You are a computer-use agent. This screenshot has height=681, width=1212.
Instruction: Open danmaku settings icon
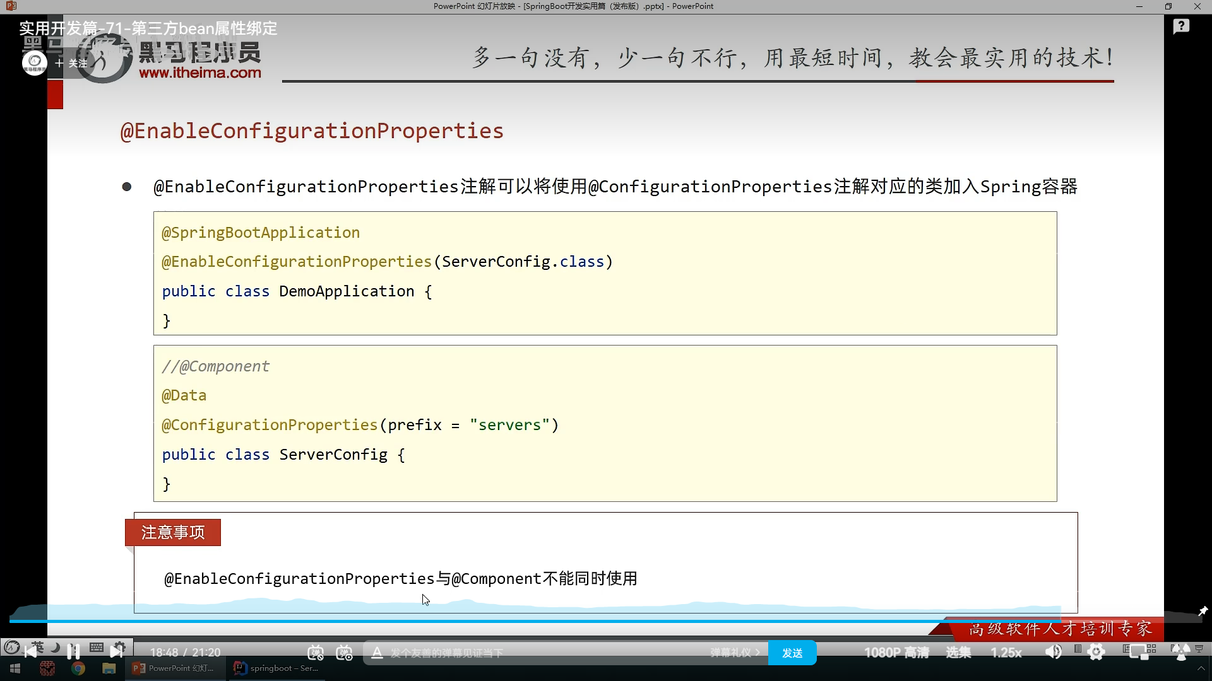[x=344, y=653]
